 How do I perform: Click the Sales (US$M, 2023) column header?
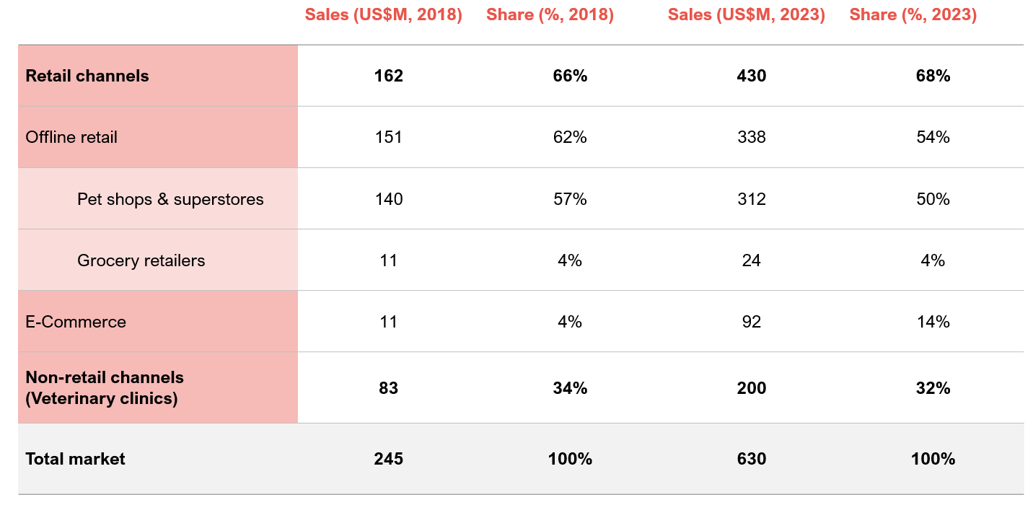click(x=746, y=15)
